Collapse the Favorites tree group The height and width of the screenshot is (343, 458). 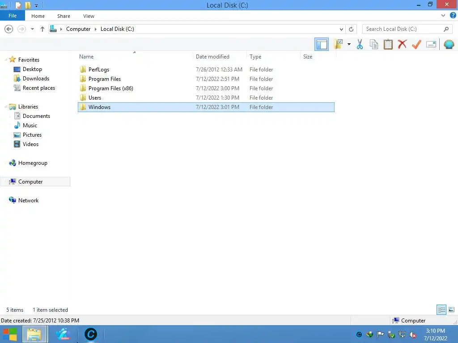tap(5, 60)
